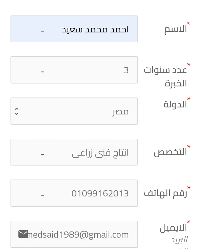
Task: Open the الدولة dropdown showing مصر
Action: coord(74,111)
